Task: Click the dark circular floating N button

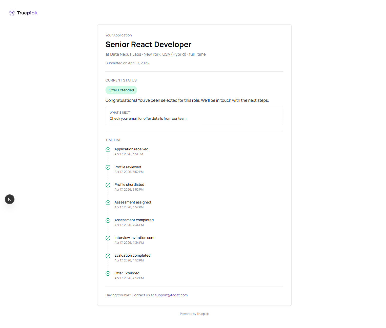Action: click(x=10, y=199)
